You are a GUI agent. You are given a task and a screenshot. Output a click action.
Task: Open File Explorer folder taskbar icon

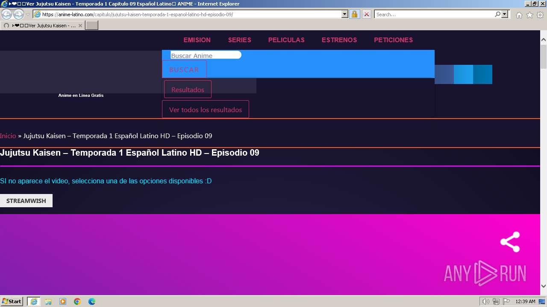click(x=48, y=301)
